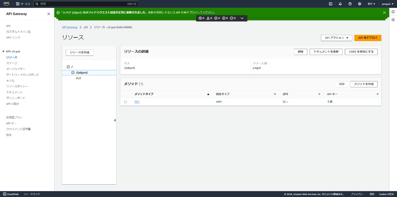Open the 東京 region selector

(x=371, y=4)
